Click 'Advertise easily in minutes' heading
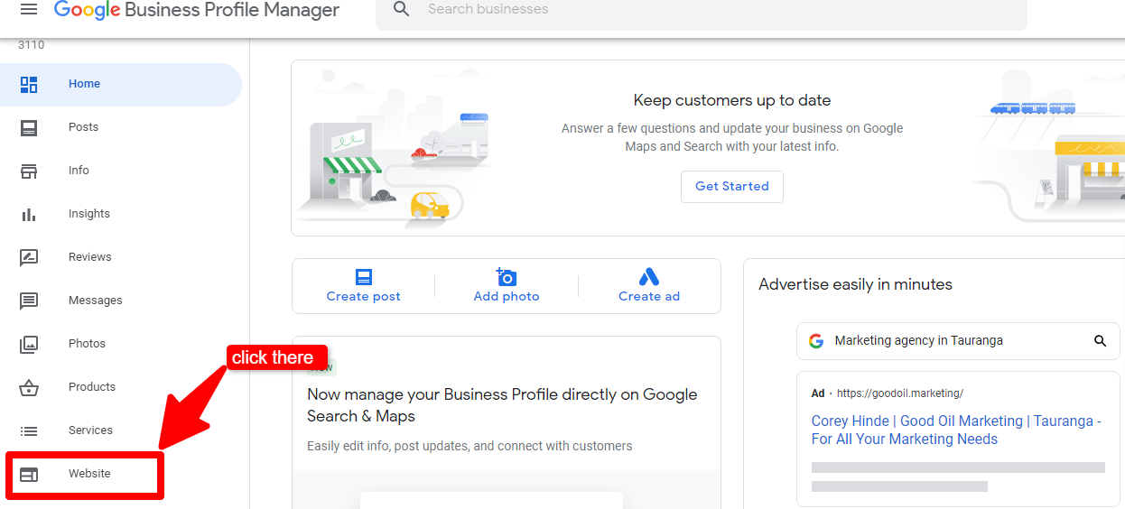The height and width of the screenshot is (509, 1125). (856, 284)
